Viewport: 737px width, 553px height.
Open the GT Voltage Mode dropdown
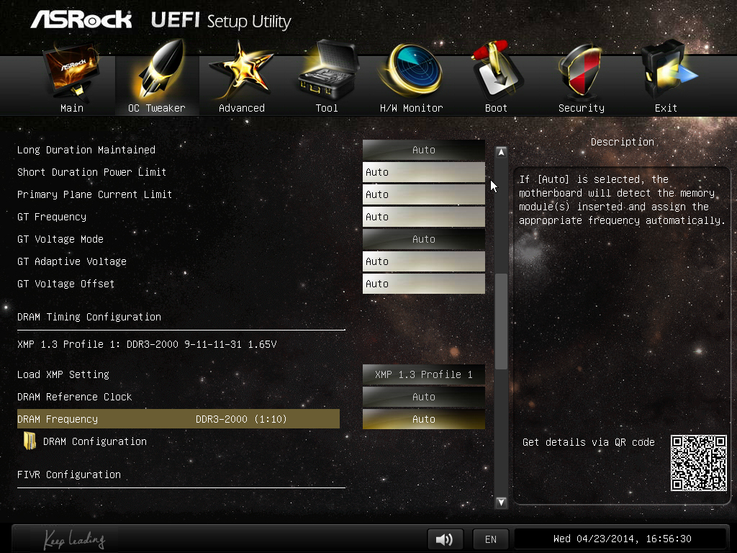pyautogui.click(x=423, y=239)
